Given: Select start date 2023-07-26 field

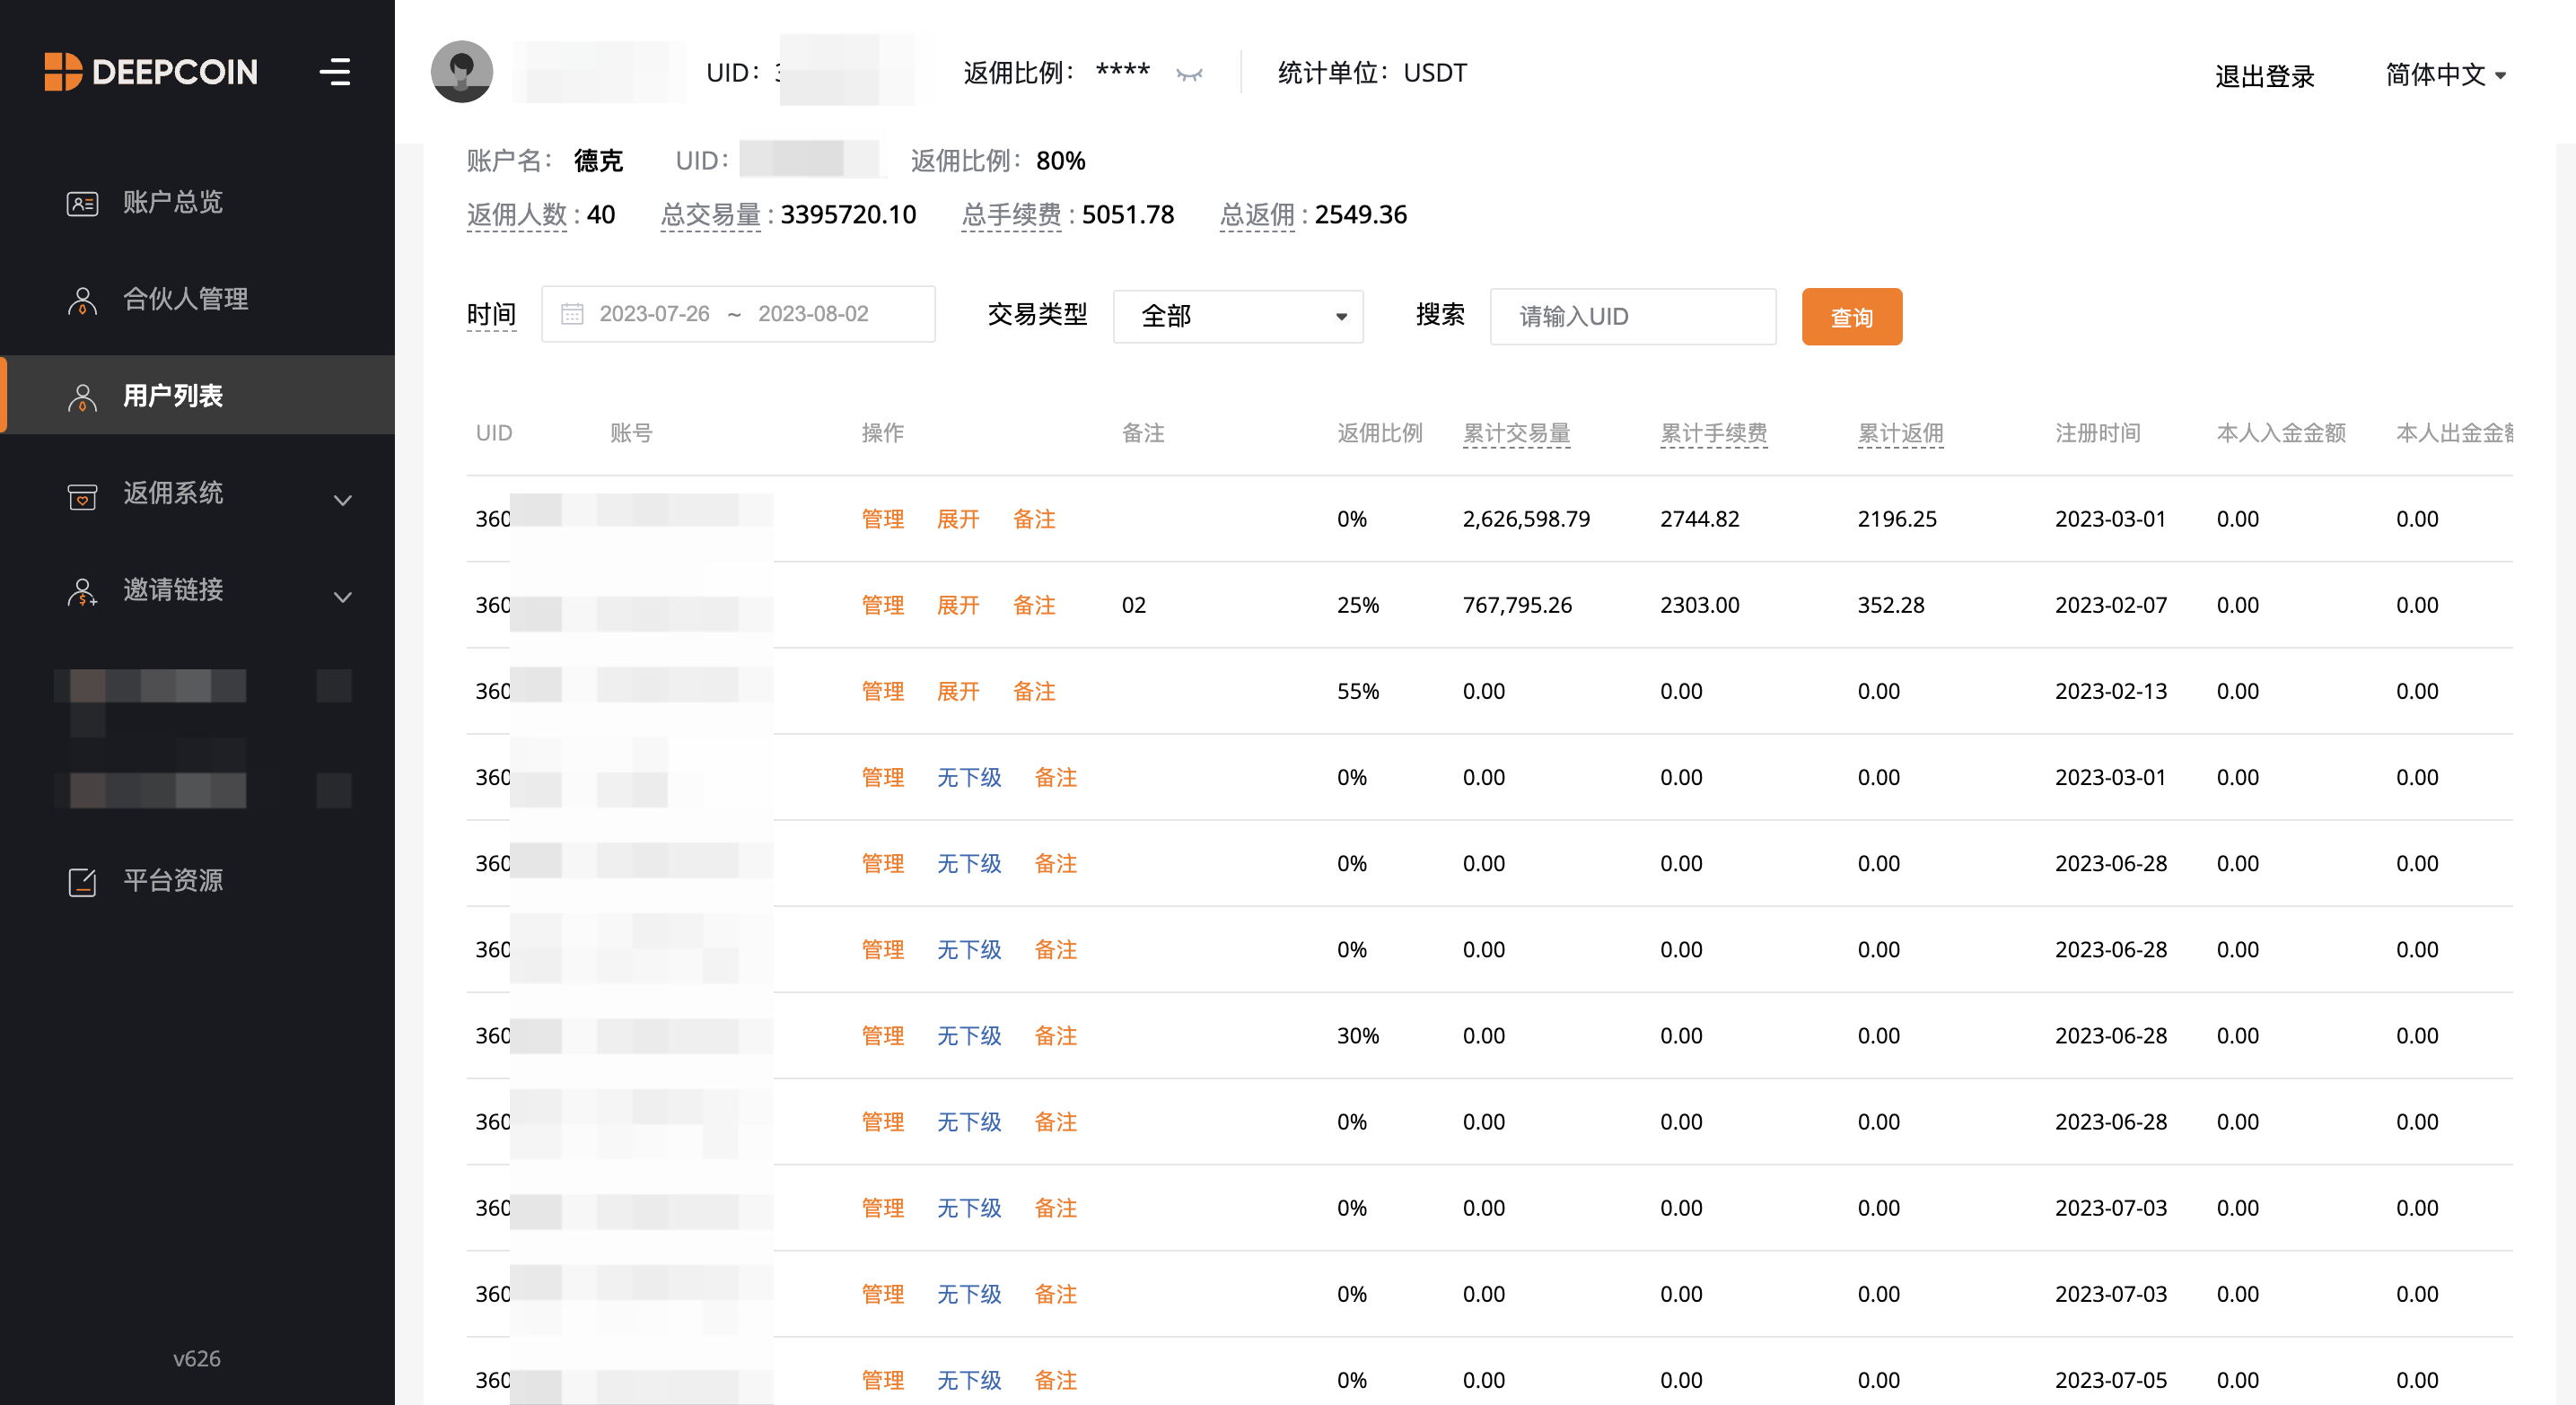Looking at the screenshot, I should pos(654,314).
